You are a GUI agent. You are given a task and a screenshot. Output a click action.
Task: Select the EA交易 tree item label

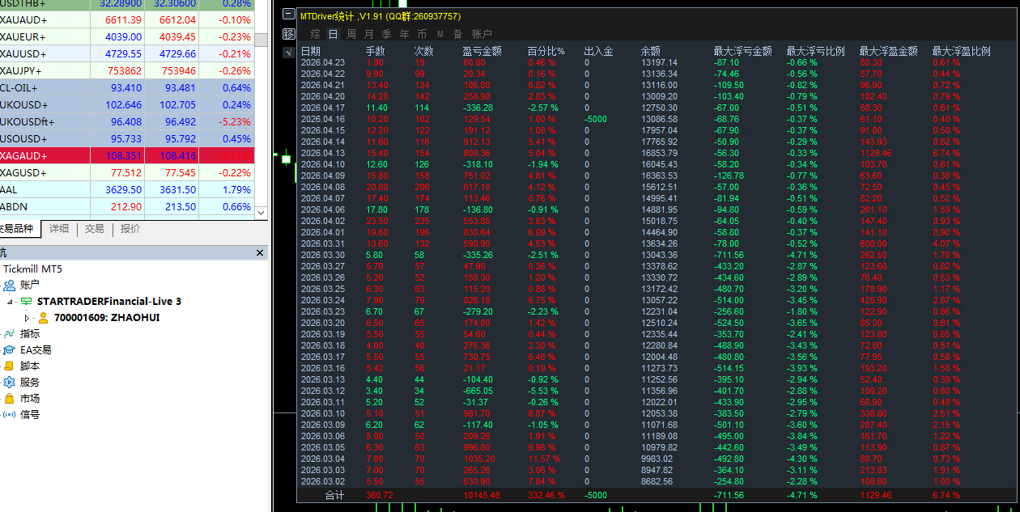[36, 349]
